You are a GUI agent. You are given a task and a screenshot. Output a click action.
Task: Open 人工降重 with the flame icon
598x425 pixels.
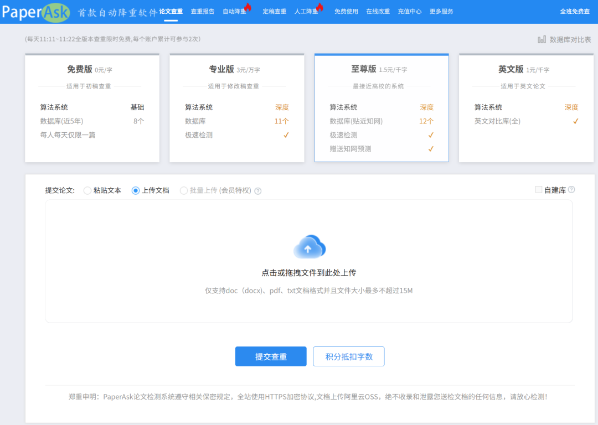(307, 11)
